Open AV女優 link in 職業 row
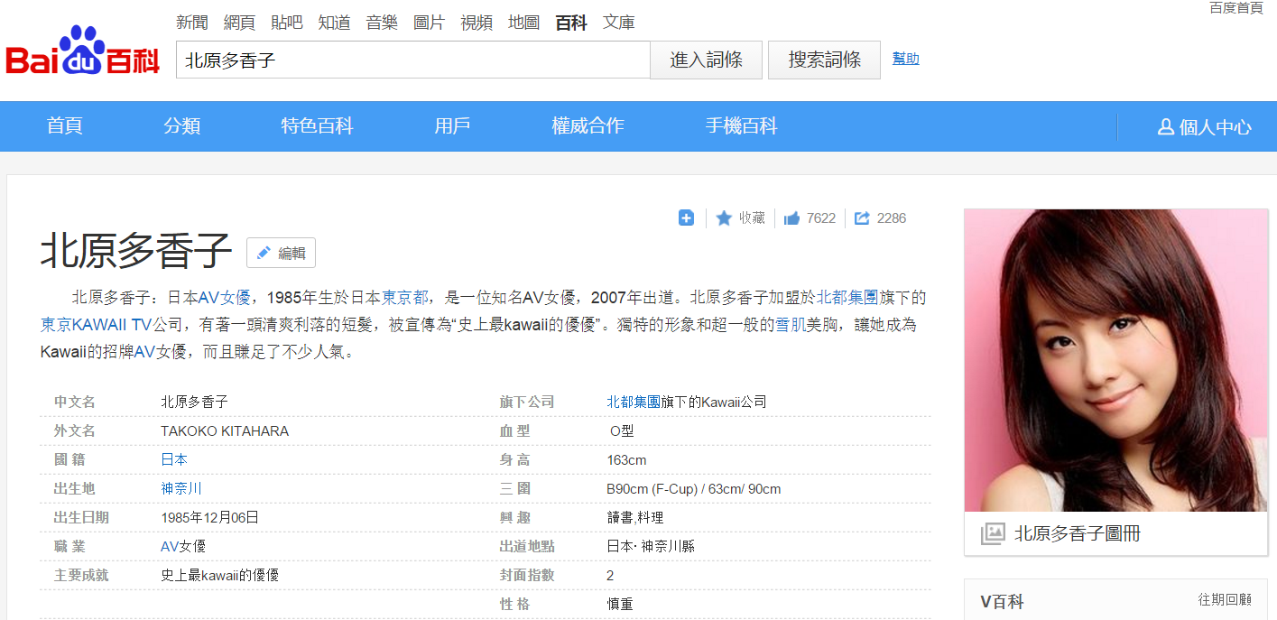 tap(183, 546)
